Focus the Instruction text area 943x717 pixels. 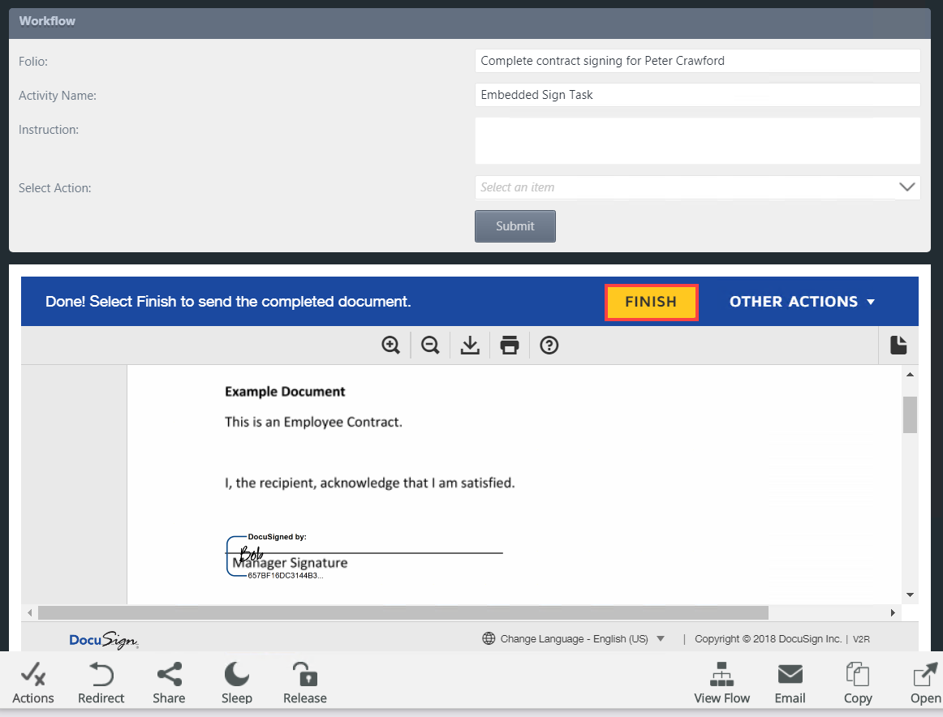698,140
